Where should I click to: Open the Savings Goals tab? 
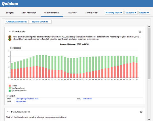click(92, 13)
